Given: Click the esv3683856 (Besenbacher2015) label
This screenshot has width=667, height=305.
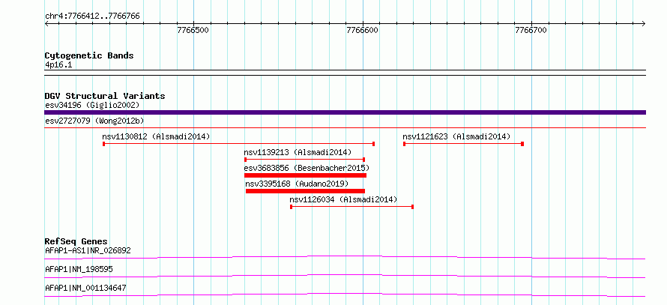Looking at the screenshot, I should pos(307,168).
